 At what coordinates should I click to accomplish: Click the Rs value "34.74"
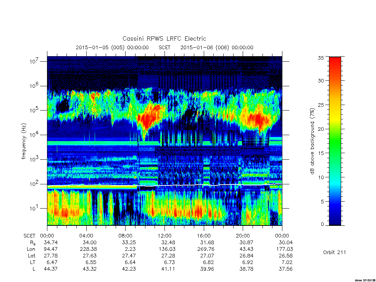(x=51, y=242)
